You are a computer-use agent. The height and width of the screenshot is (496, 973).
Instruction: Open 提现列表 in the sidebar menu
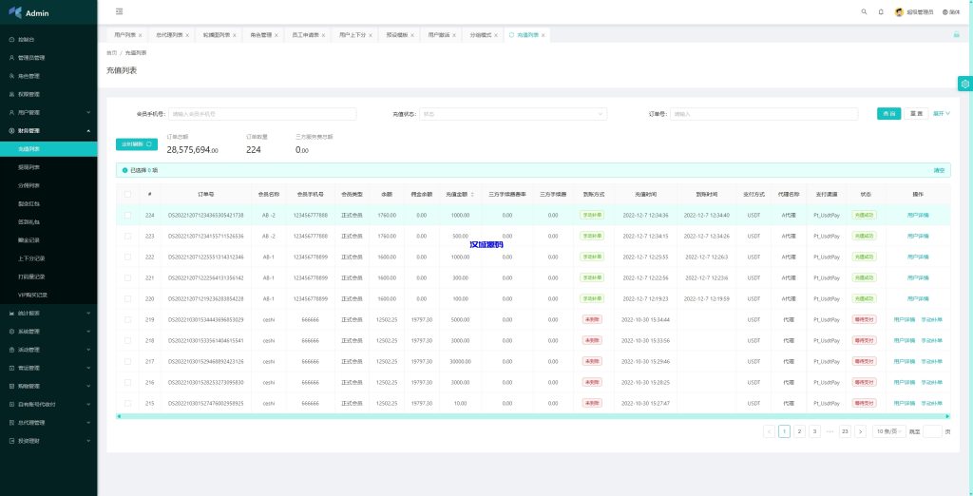click(29, 166)
